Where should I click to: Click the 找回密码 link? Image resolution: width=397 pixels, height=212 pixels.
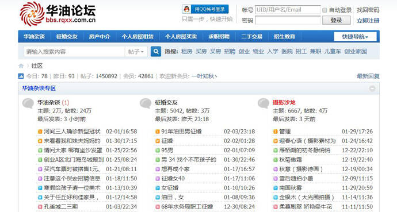pyautogui.click(x=368, y=10)
